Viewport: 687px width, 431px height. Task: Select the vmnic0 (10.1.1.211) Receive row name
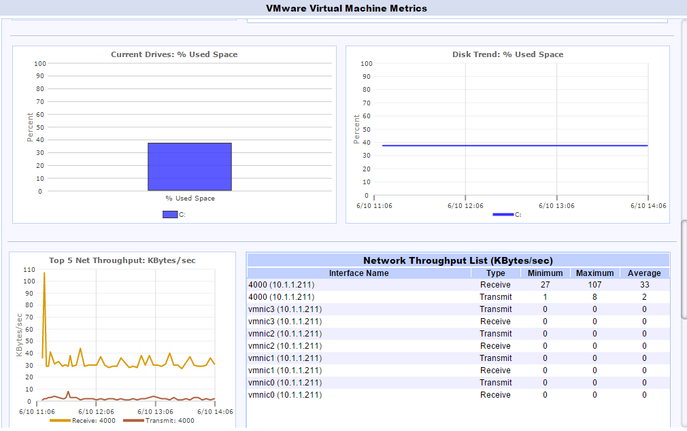285,395
